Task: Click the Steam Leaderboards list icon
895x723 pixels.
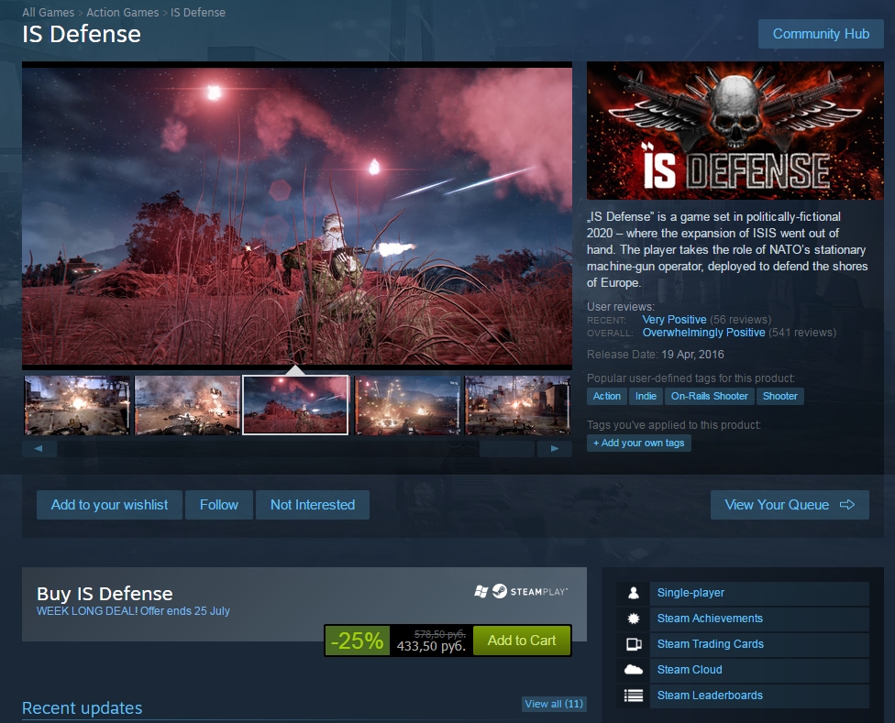Action: click(634, 696)
